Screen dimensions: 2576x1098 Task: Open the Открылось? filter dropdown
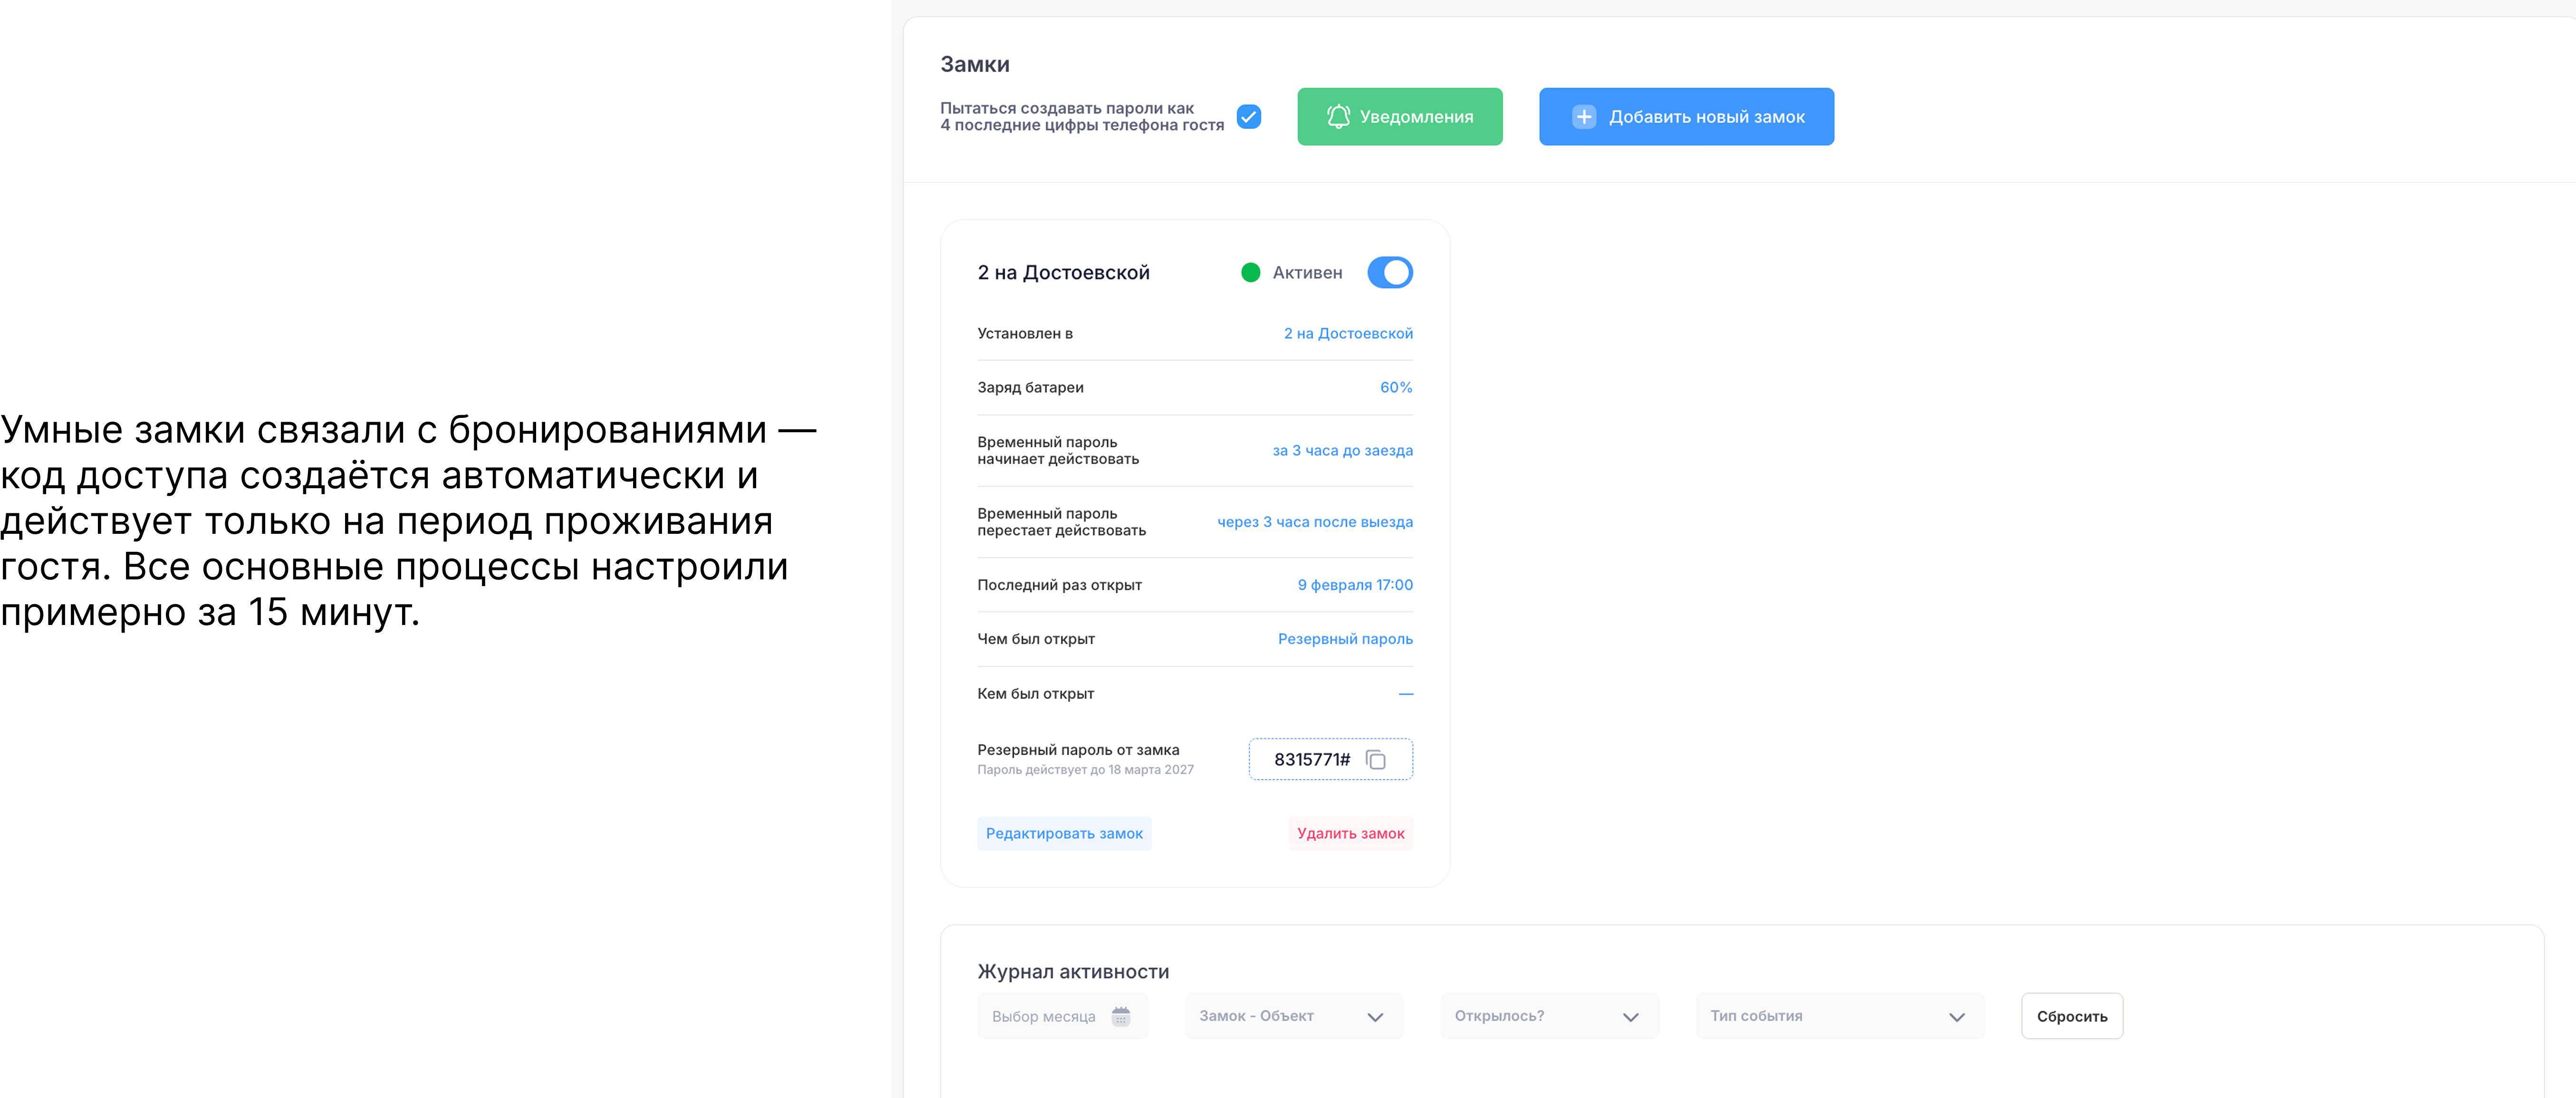click(x=1549, y=1016)
